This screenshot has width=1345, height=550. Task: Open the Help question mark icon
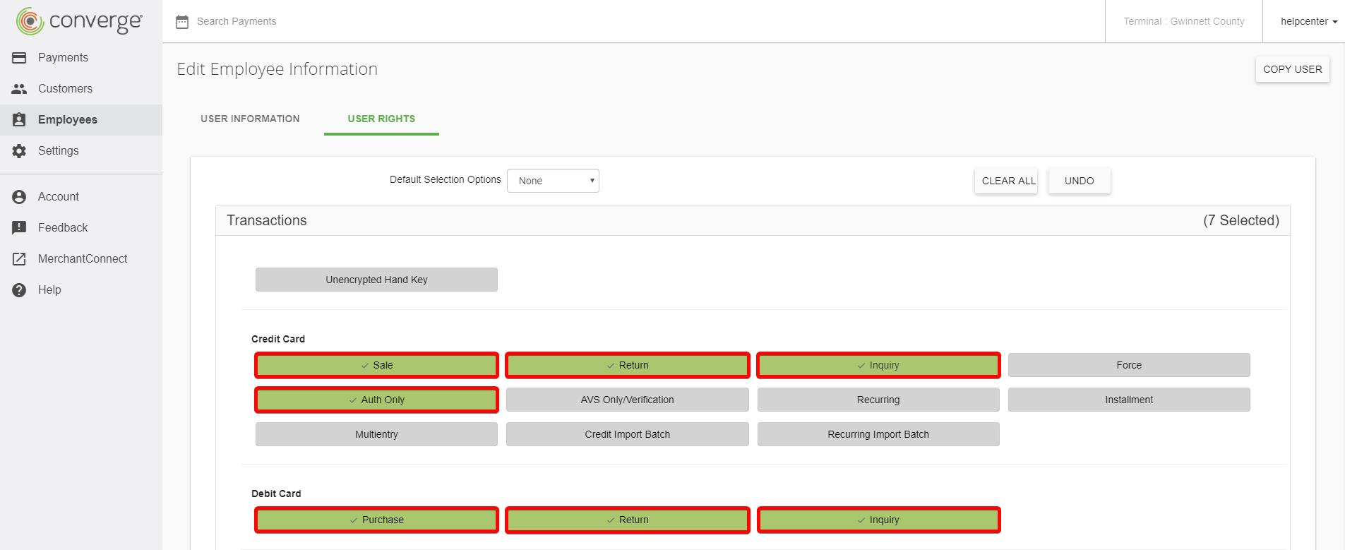[x=19, y=289]
